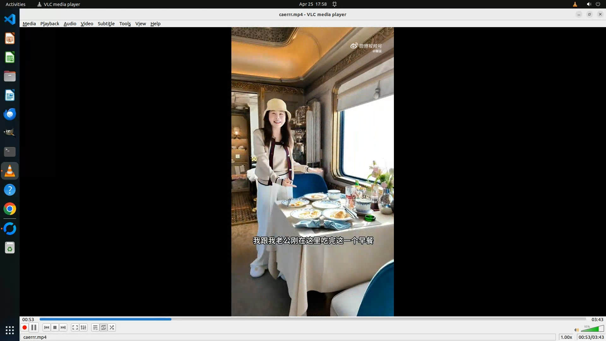Jump to previous media track
Viewport: 606px width, 341px height.
pyautogui.click(x=47, y=327)
